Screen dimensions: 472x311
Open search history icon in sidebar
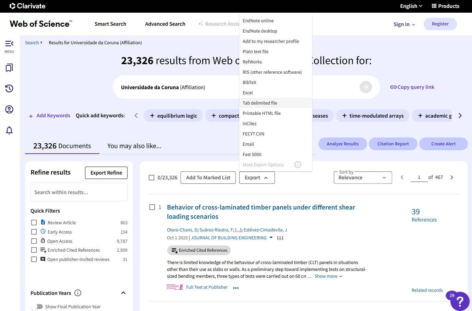[9, 88]
